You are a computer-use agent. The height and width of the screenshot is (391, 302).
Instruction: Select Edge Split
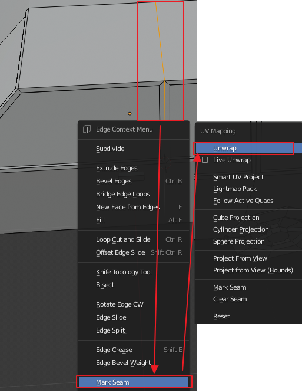(x=134, y=330)
